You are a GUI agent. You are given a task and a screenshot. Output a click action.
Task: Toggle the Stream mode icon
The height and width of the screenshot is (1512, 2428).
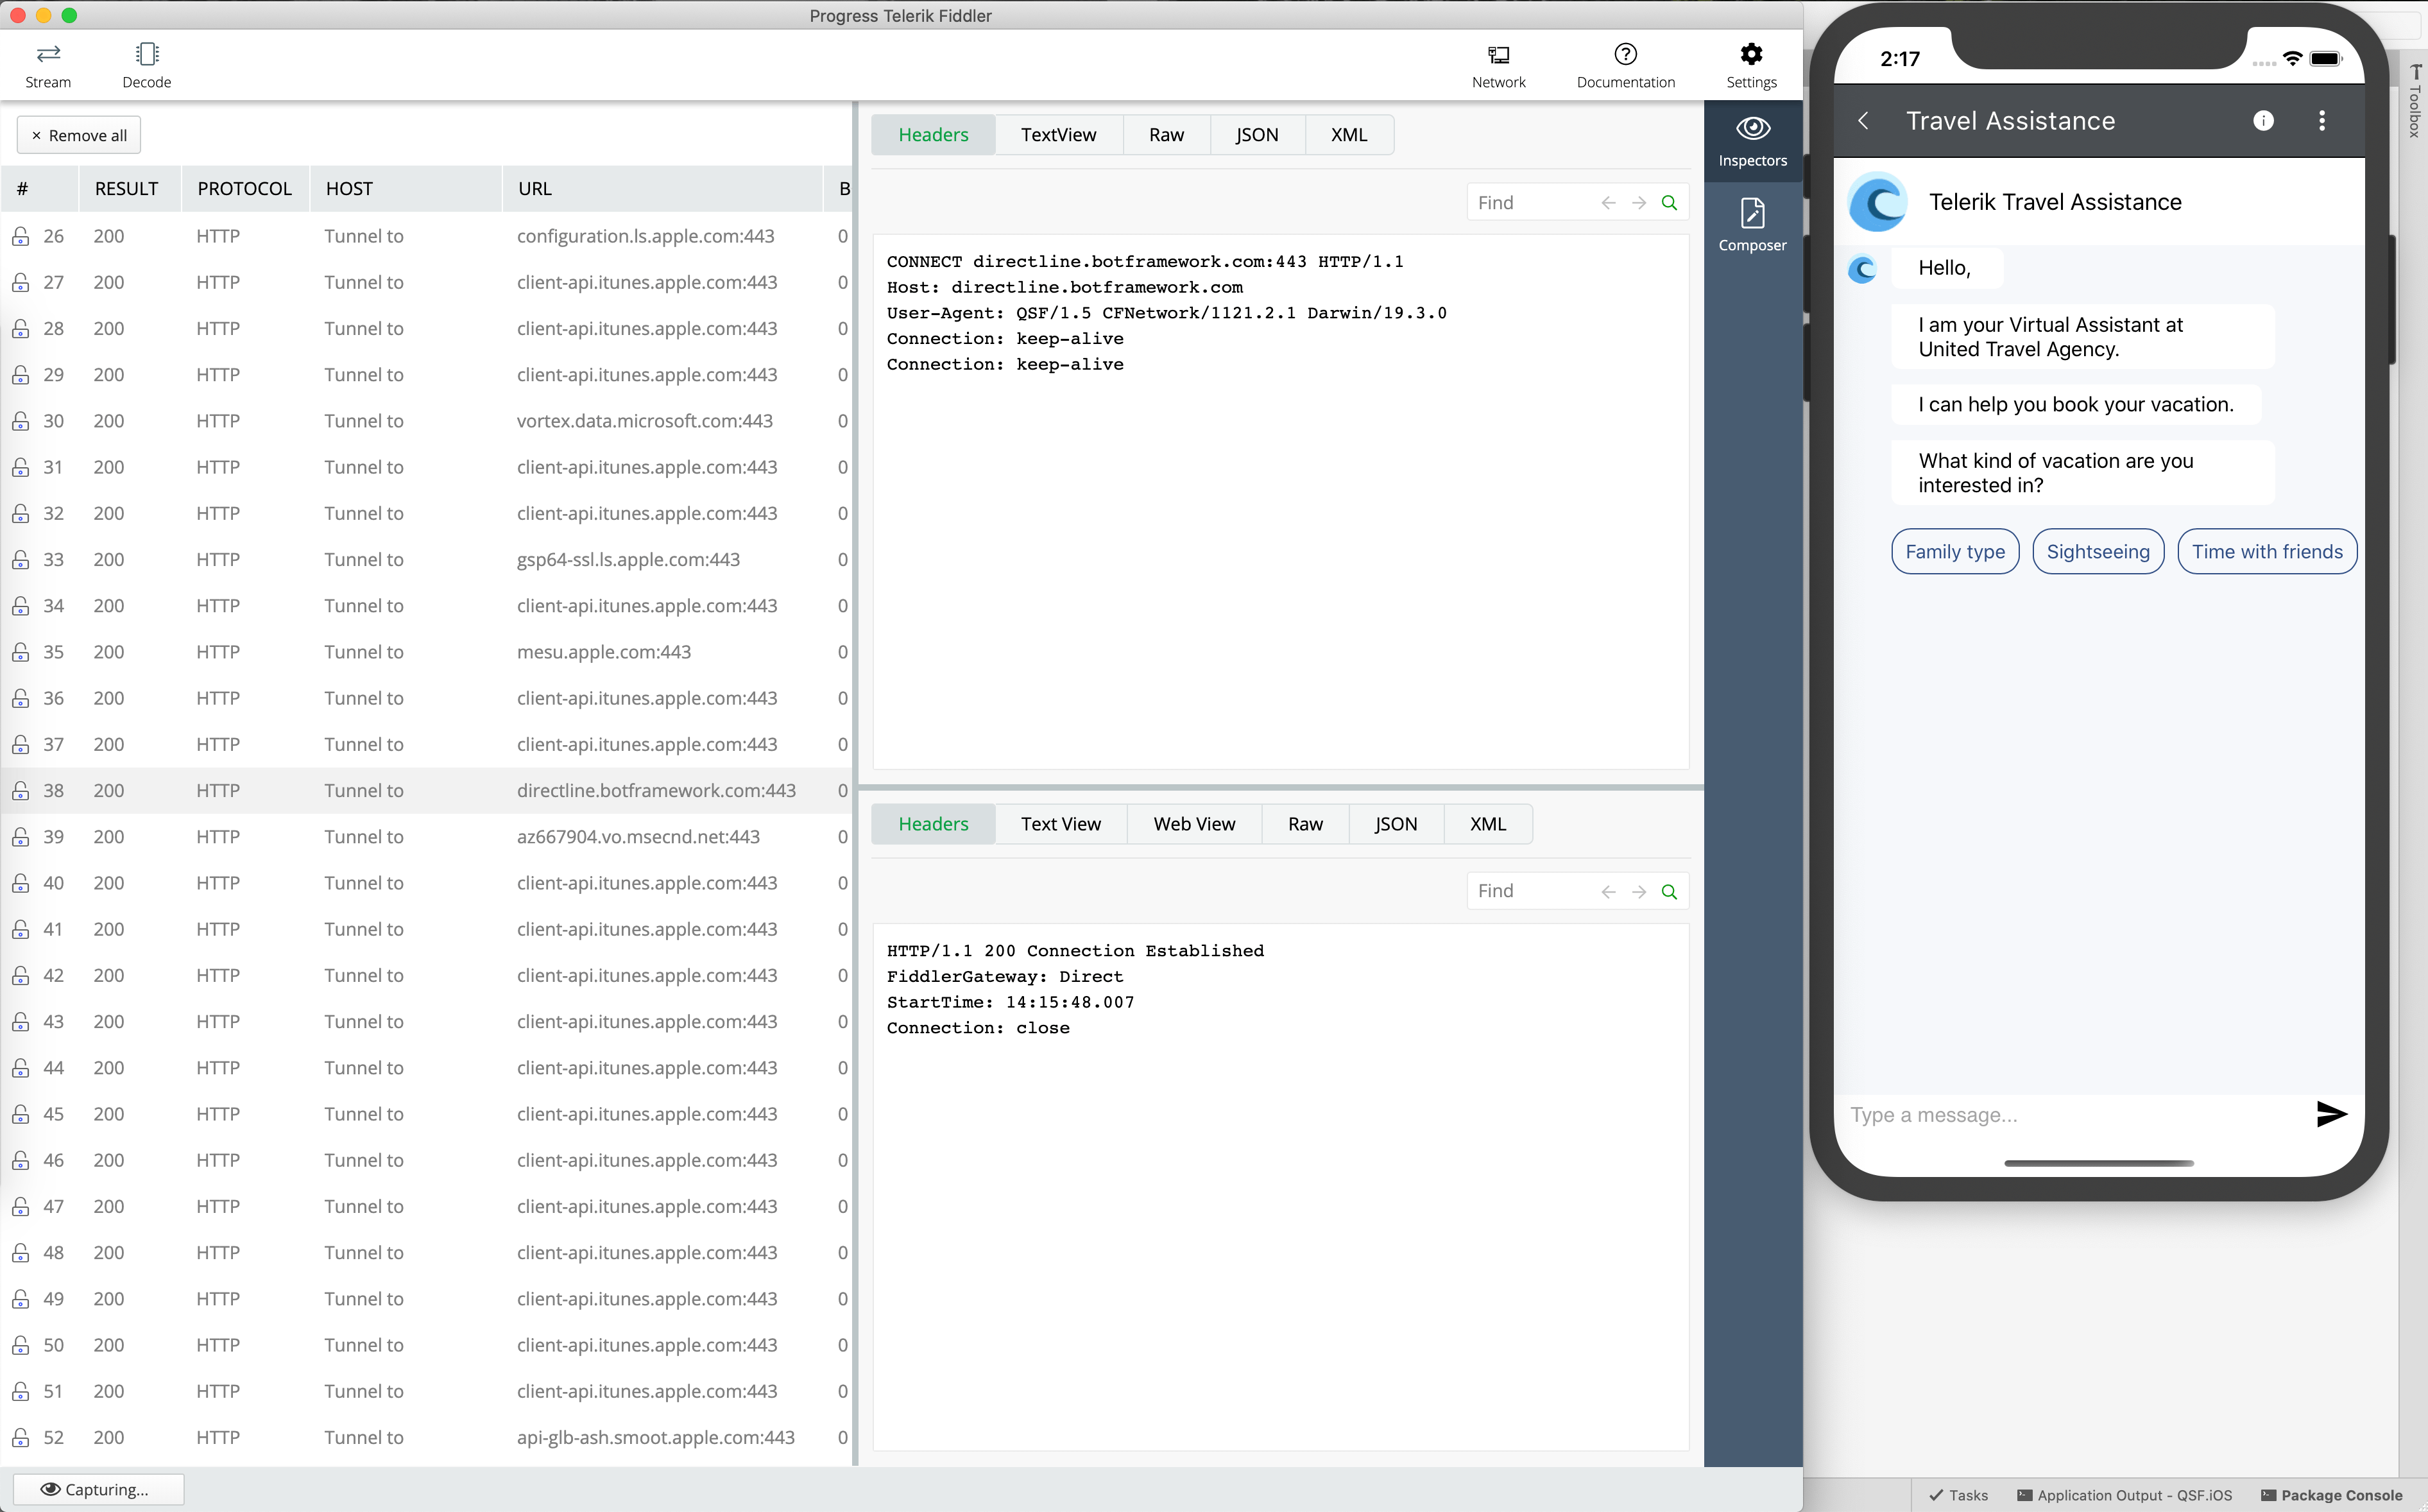point(48,54)
